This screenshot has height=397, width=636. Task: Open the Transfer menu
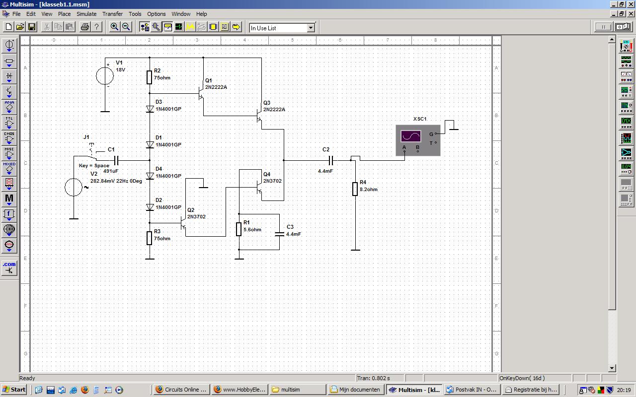[x=112, y=14]
